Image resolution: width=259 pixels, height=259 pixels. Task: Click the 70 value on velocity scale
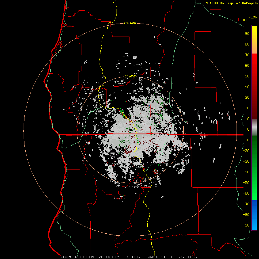point(247,55)
